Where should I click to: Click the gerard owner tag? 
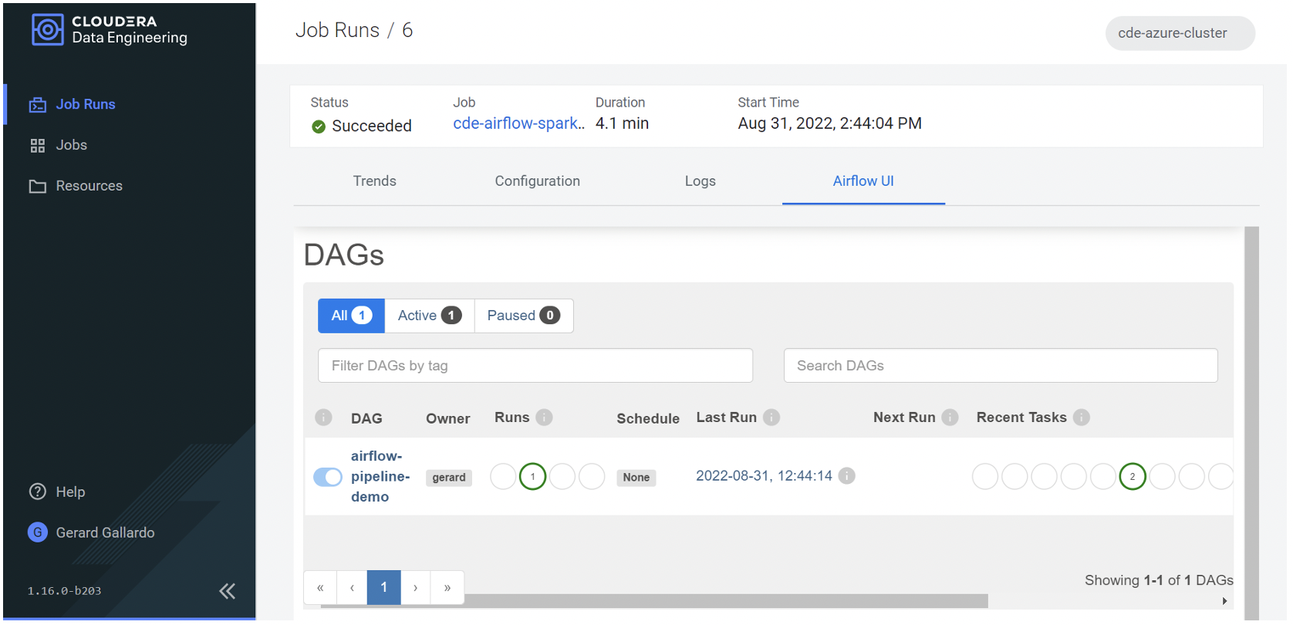[449, 478]
